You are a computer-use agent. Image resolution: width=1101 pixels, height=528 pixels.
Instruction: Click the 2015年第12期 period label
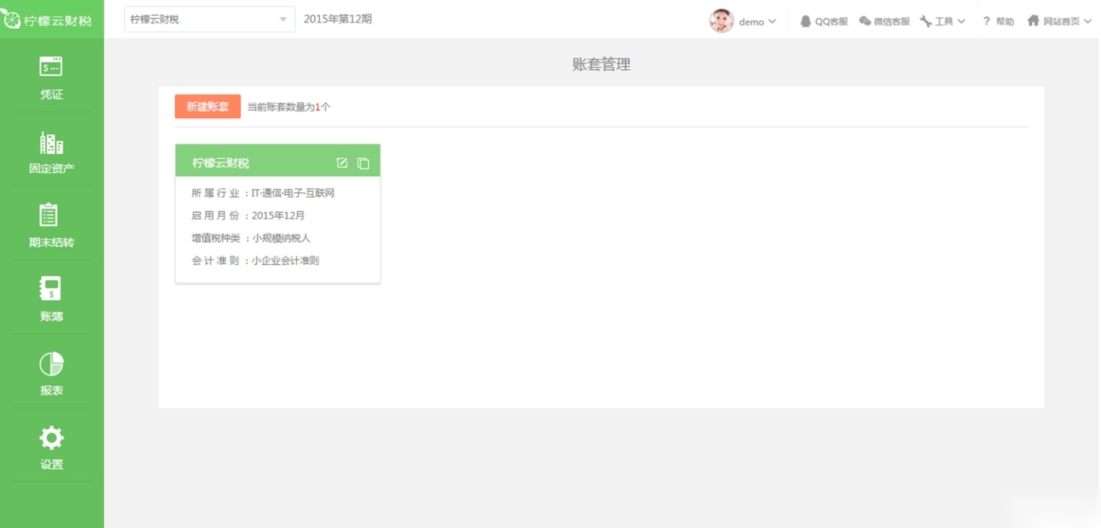(x=338, y=19)
